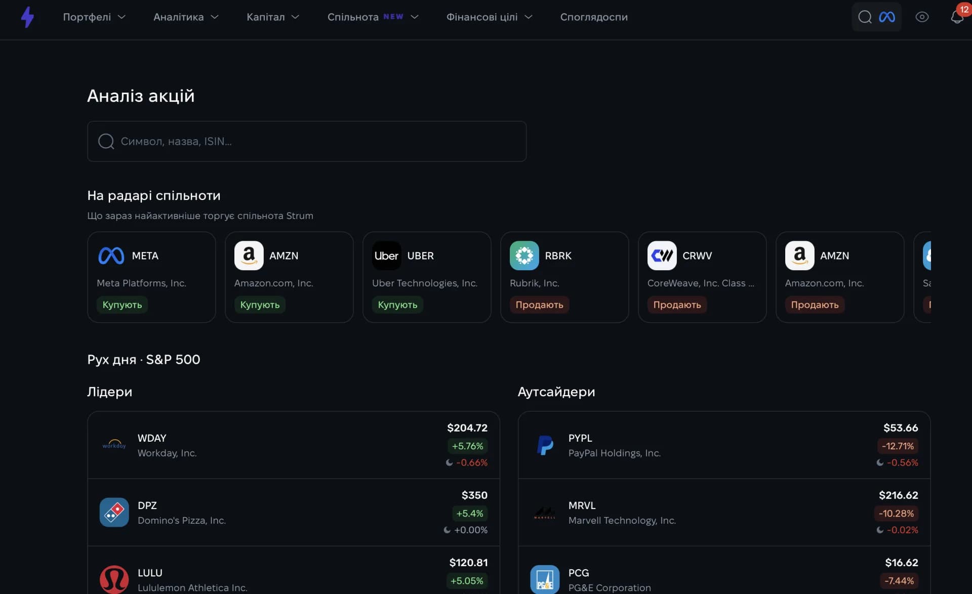Click Продають badge on second AMZN card
The width and height of the screenshot is (972, 594).
point(815,305)
